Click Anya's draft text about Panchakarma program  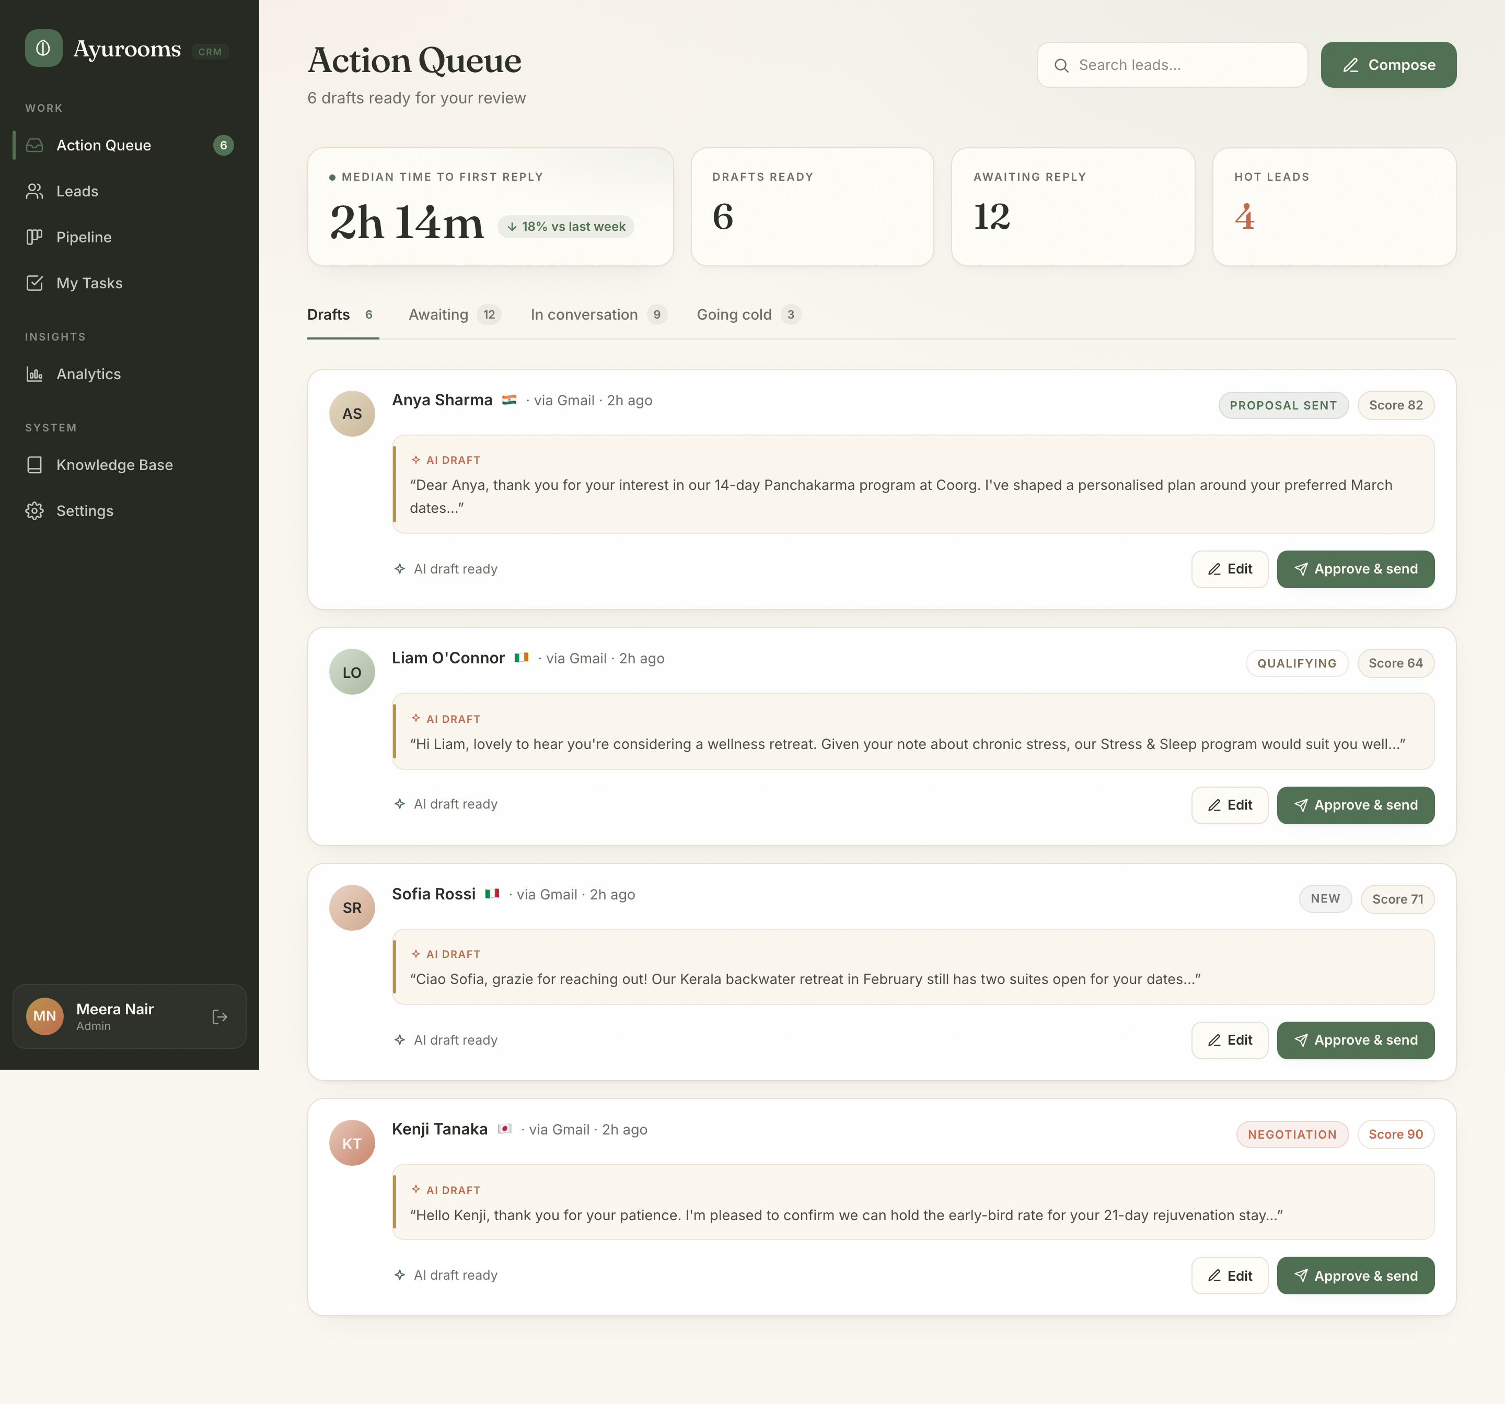tap(901, 497)
